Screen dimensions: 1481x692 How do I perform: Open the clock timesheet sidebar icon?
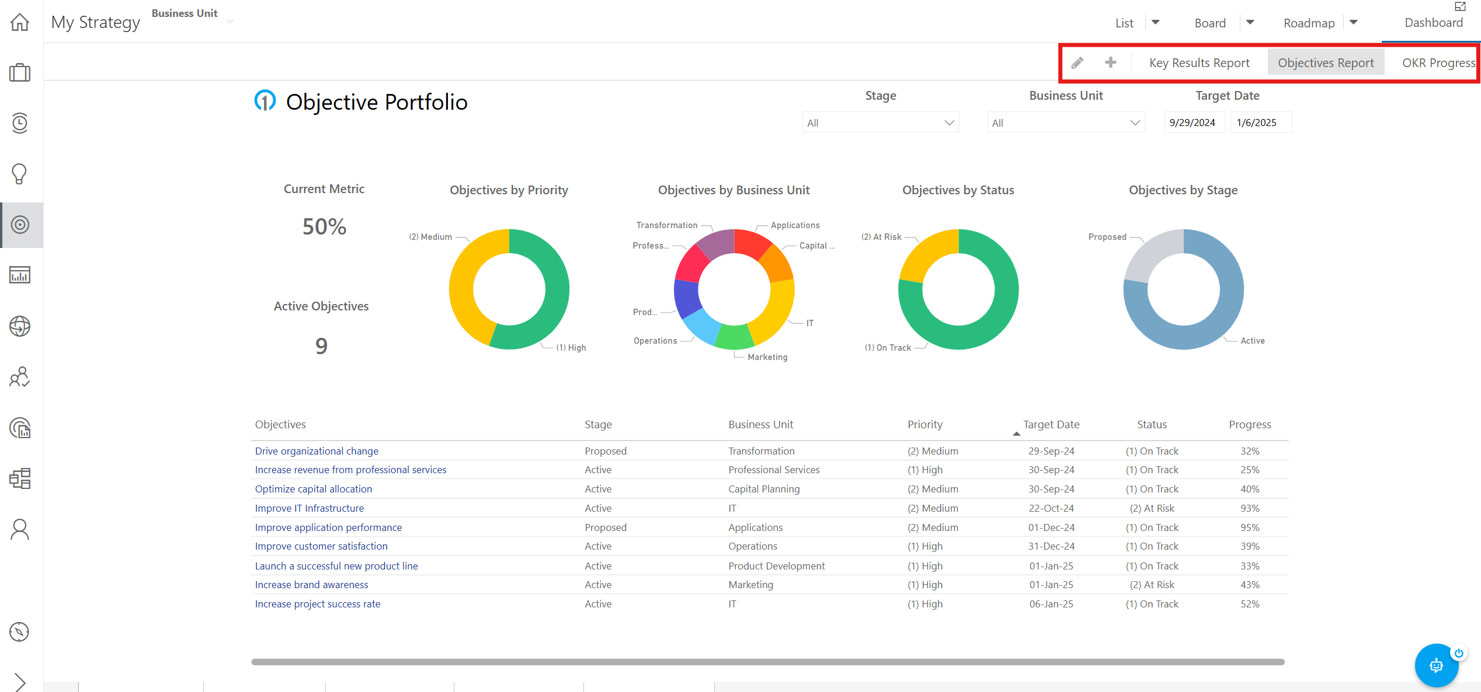[x=20, y=123]
